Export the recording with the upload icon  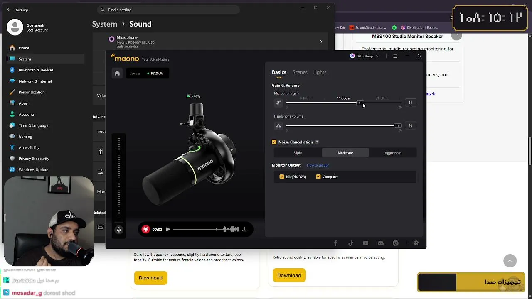(244, 229)
